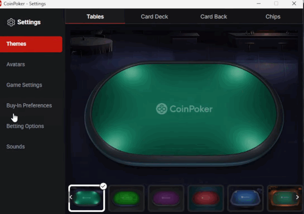The height and width of the screenshot is (214, 304).
Task: Click the Settings gear icon
Action: coord(11,23)
